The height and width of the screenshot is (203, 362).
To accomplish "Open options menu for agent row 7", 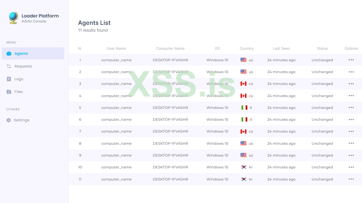I will [351, 131].
